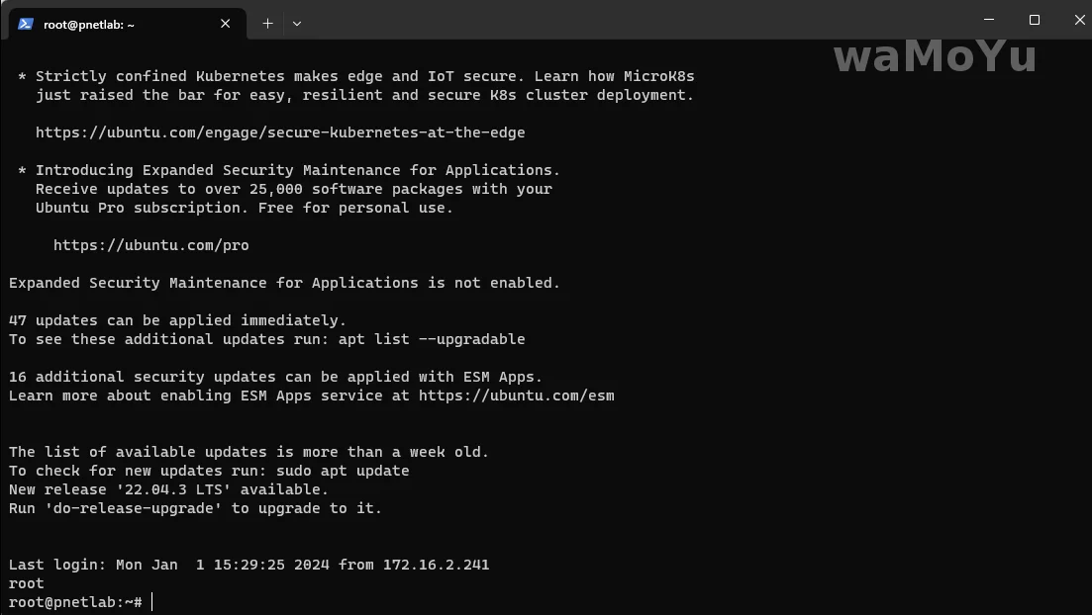Image resolution: width=1092 pixels, height=615 pixels.
Task: Click the https://ubuntu.com/pro link
Action: 150,245
